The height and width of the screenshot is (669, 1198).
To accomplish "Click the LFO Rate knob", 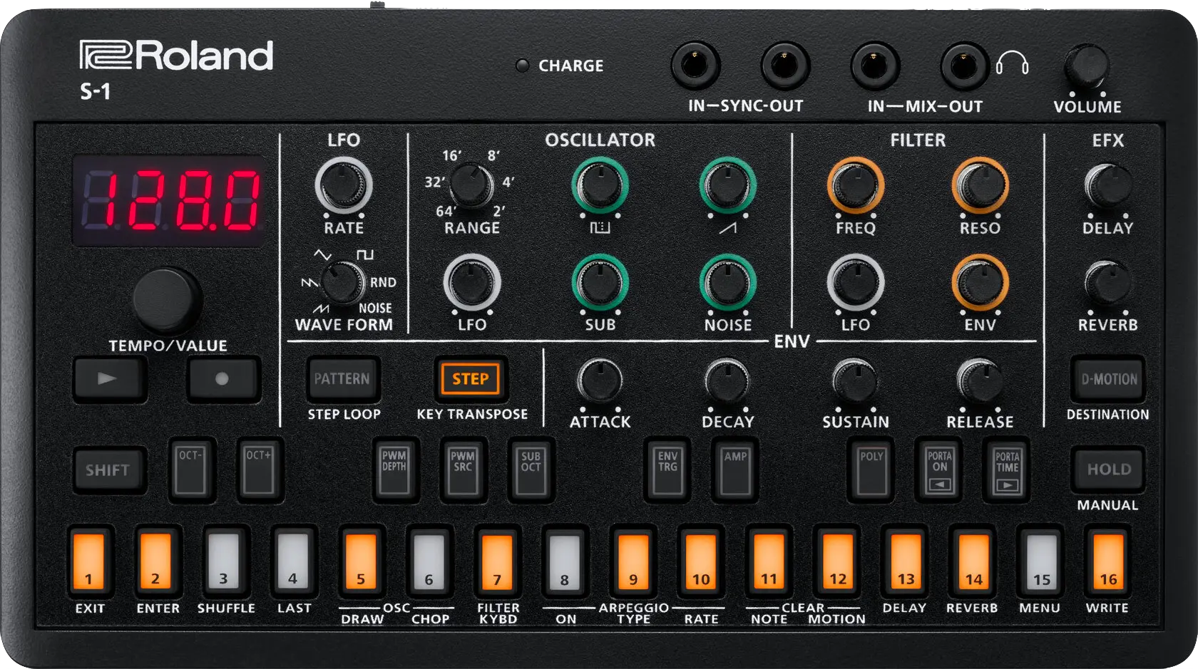I will (344, 185).
